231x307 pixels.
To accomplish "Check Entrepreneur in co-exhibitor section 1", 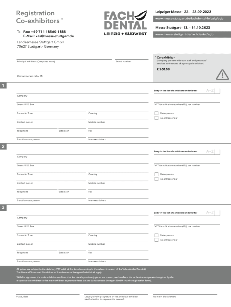I will pyautogui.click(x=156, y=113).
